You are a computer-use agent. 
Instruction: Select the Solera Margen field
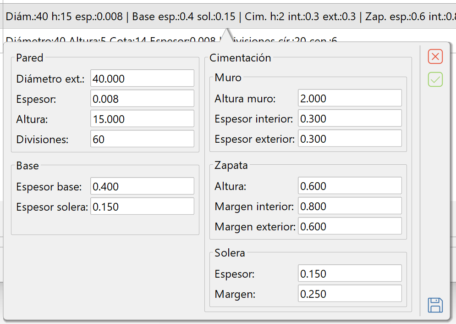pos(349,294)
